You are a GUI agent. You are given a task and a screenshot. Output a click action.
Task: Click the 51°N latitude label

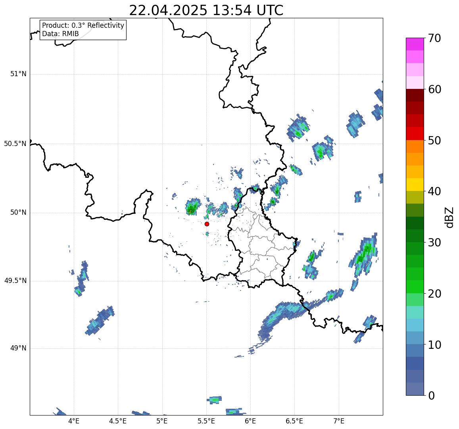click(18, 74)
